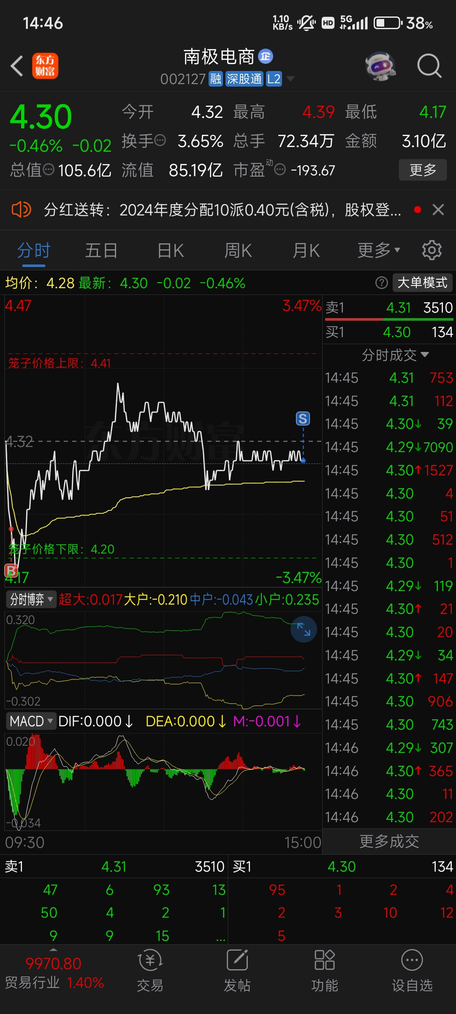Switch to the 日K tab
Viewport: 456px width, 1014px height.
click(171, 251)
